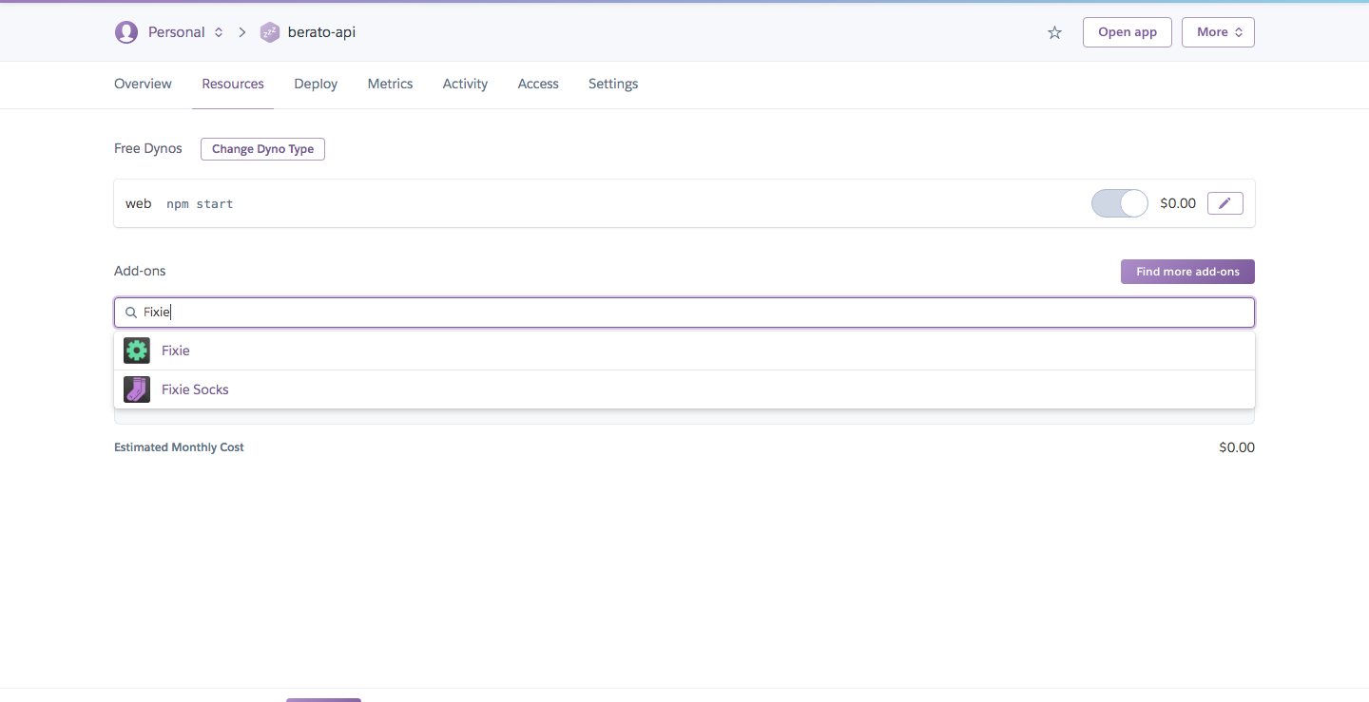1369x702 pixels.
Task: Go to the Deploy tab
Action: pyautogui.click(x=316, y=84)
